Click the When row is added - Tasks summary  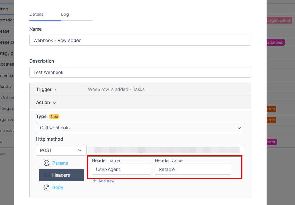[x=116, y=90]
